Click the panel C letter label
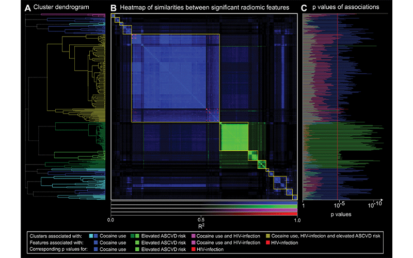 click(305, 7)
